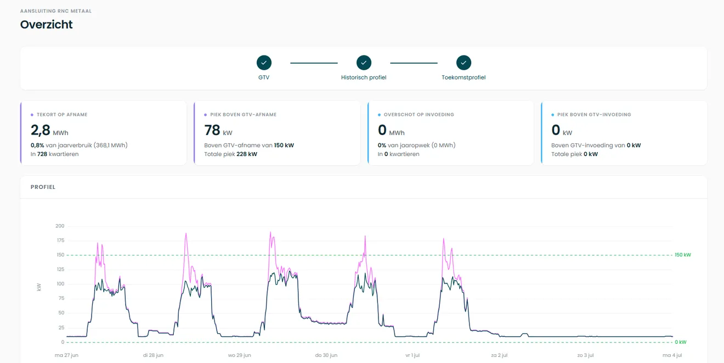Select the 200 tick on the kW axis
Screen dimensions: 724x363
click(x=60, y=226)
